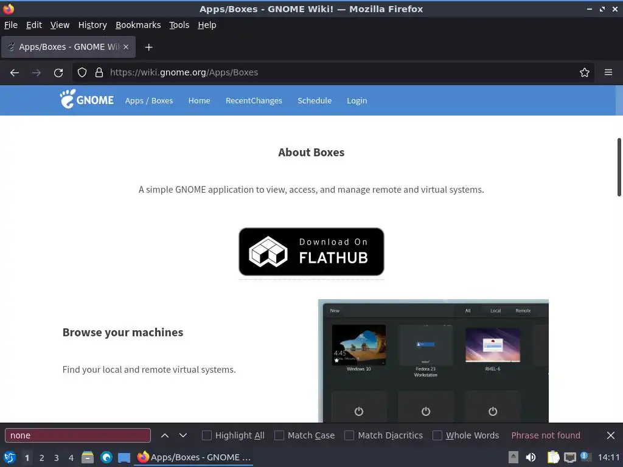Select the Apps/Boxes - GNOME Wiki tab
Image resolution: width=623 pixels, height=467 pixels.
(68, 47)
